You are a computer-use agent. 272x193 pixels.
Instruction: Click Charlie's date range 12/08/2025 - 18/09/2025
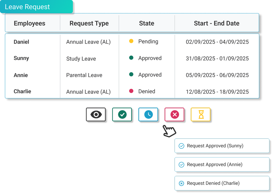(x=217, y=92)
